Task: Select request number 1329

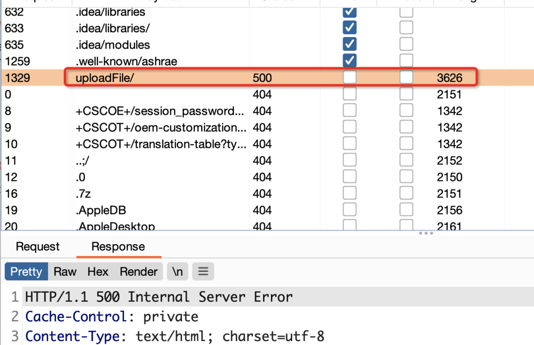Action: pos(17,78)
